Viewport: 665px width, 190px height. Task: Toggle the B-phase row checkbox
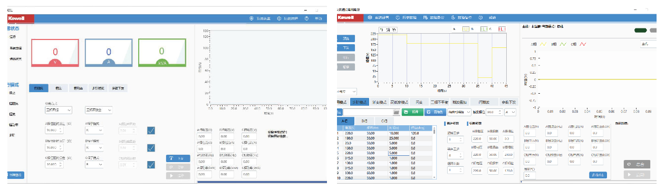tap(151, 148)
